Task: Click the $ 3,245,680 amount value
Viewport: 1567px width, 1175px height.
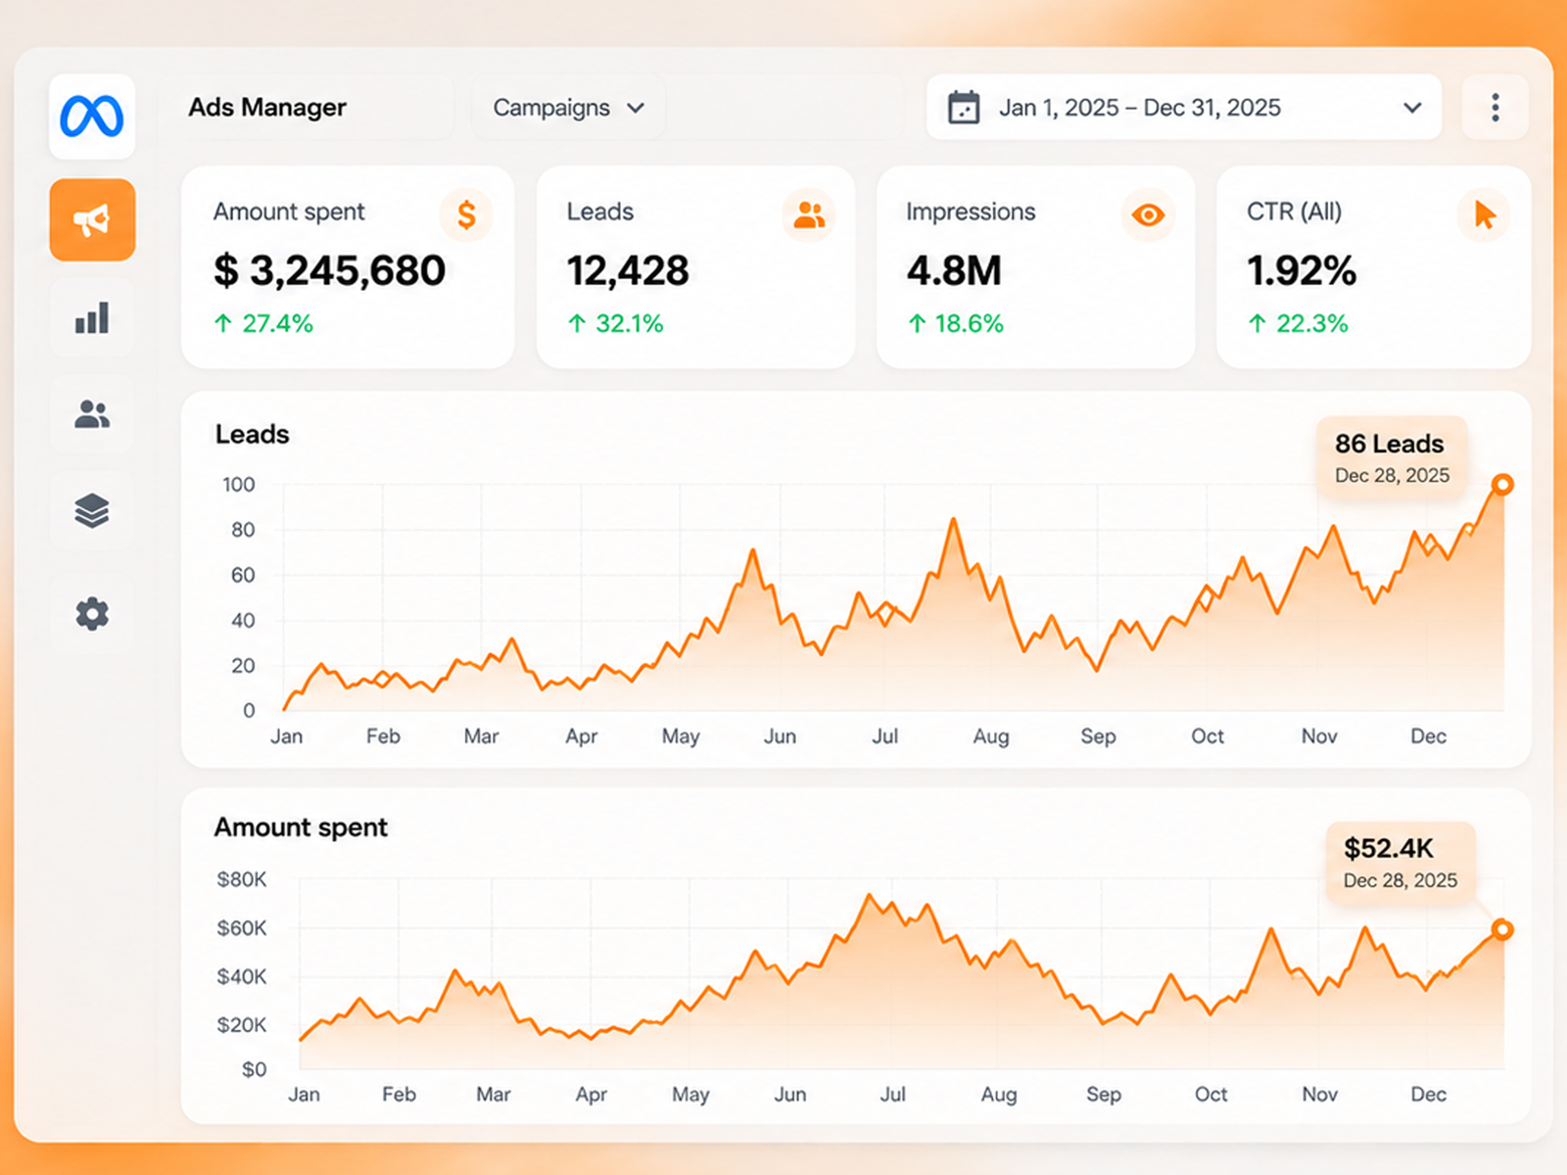Action: click(x=329, y=270)
